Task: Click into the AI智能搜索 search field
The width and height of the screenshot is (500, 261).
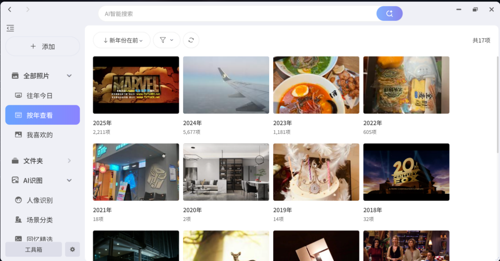Action: coord(237,14)
